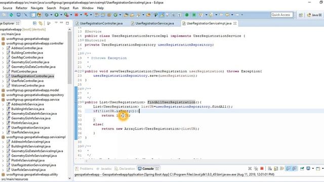Click the Debug bug icon in toolbar
This screenshot has width=324, height=182.
47,15
